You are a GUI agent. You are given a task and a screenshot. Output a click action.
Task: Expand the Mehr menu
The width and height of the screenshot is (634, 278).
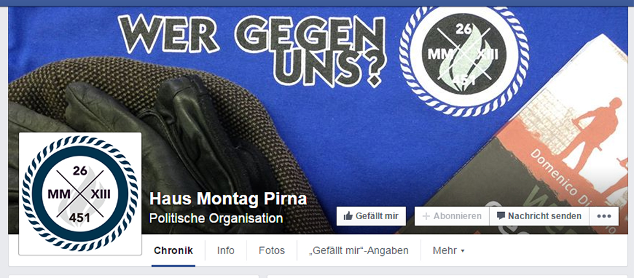click(x=448, y=251)
